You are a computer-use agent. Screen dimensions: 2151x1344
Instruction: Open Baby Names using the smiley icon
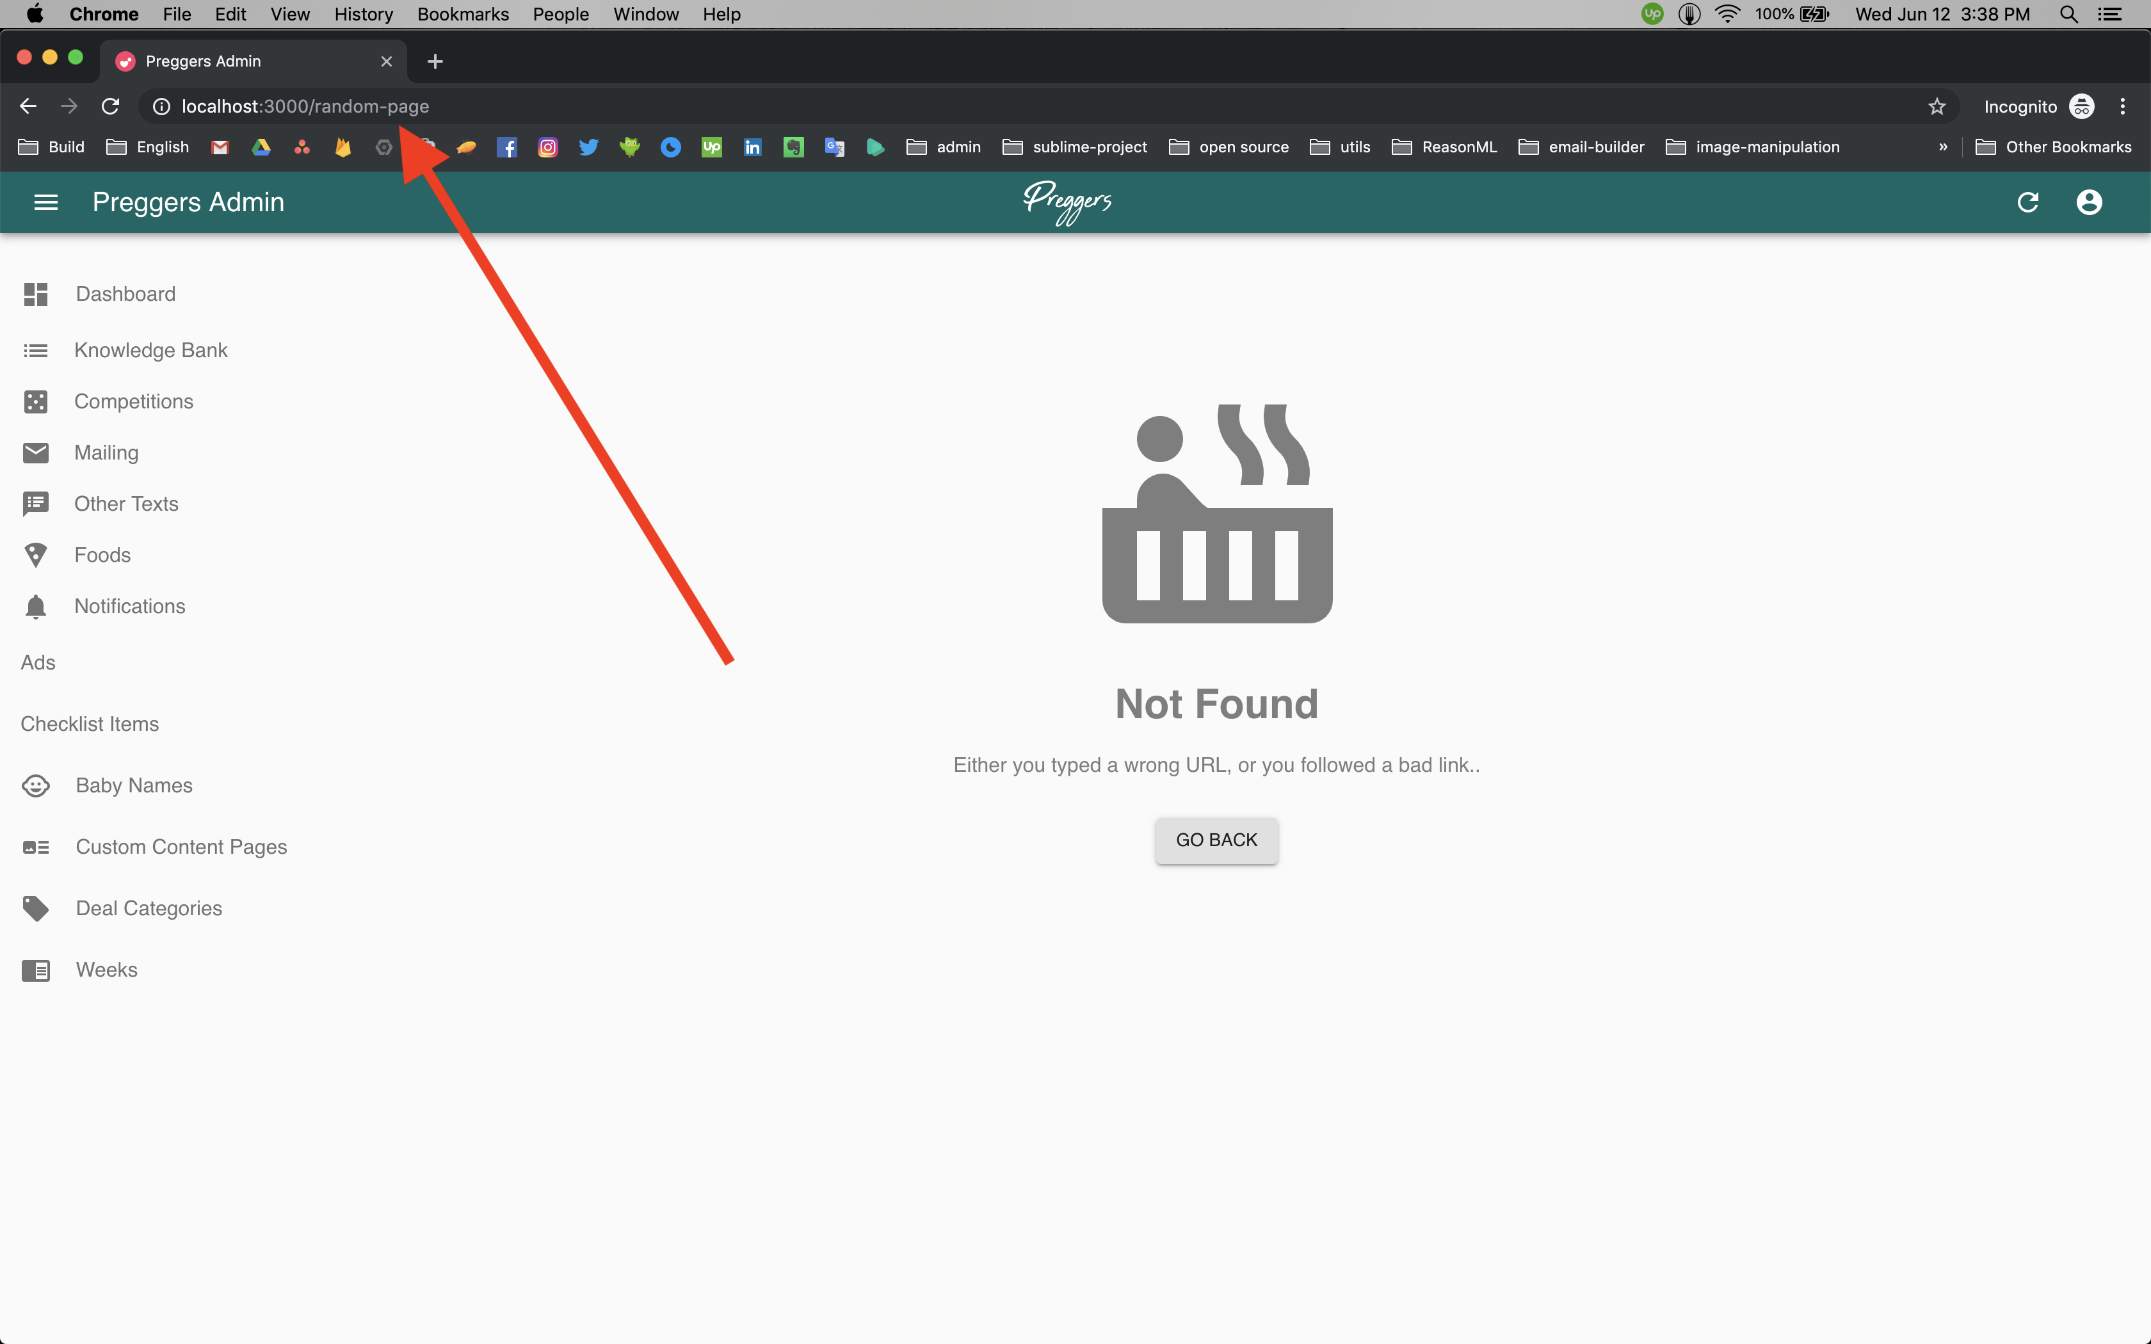35,786
